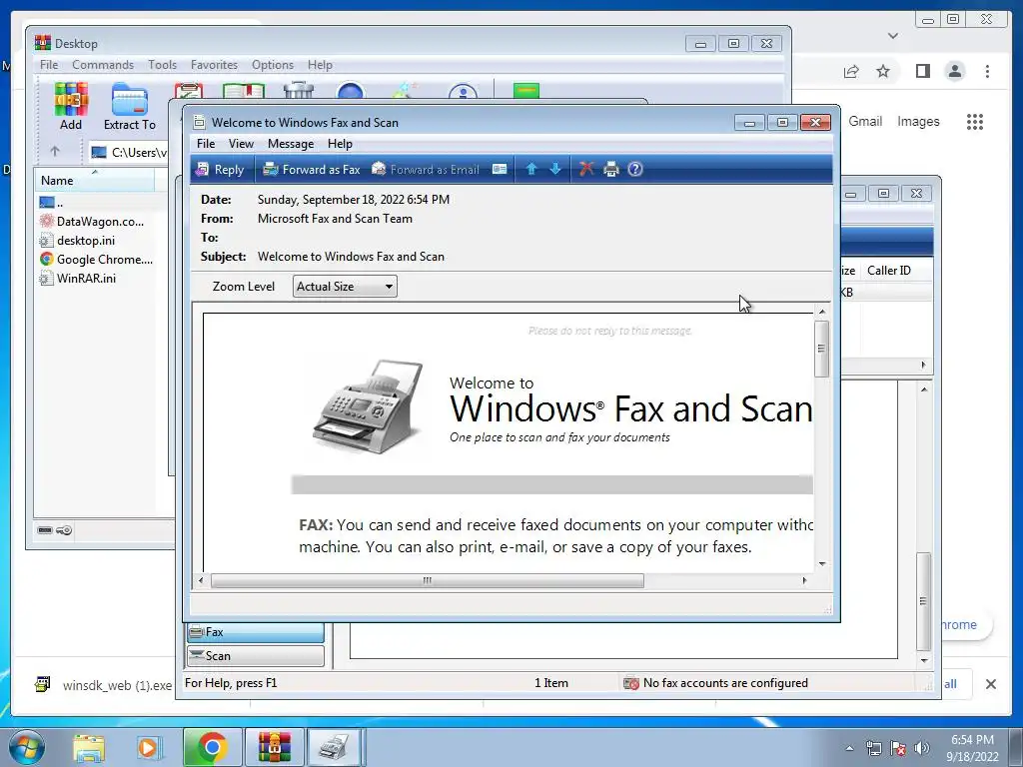This screenshot has width=1023, height=767.
Task: Click the WinRAR Test clipboard icon
Action: point(189,91)
